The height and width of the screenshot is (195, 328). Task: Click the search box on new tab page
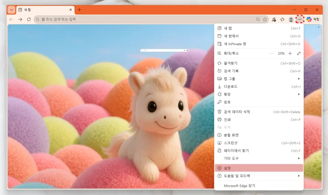pyautogui.click(x=164, y=50)
